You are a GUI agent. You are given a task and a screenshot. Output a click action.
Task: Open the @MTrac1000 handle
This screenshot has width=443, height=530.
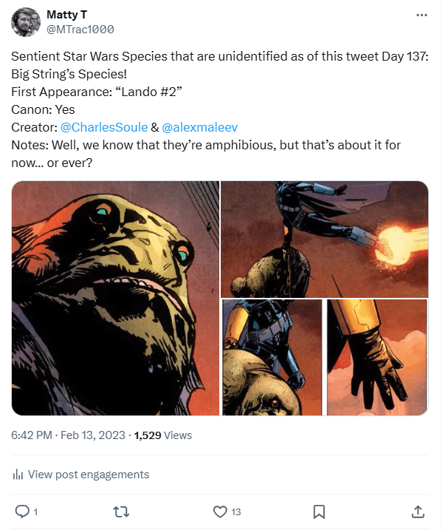click(x=80, y=30)
